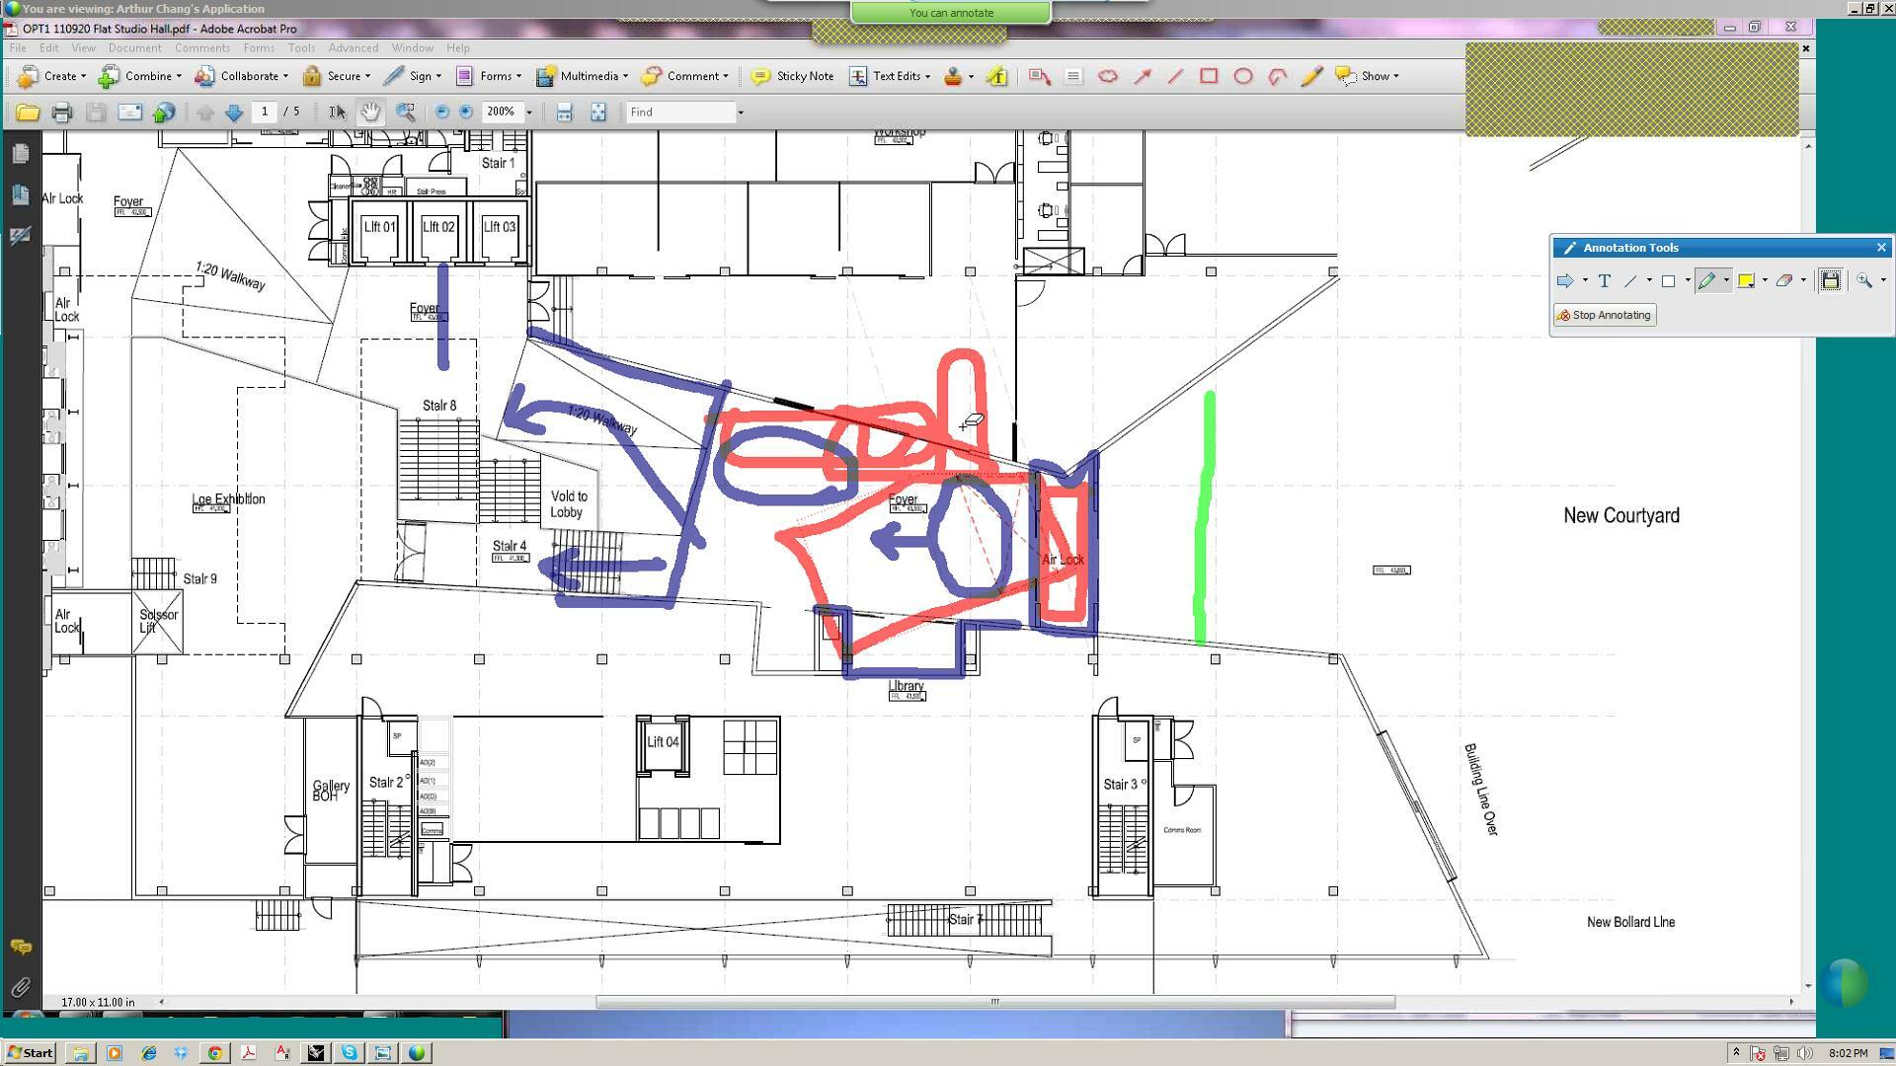Open the Edit menu
Viewport: 1896px width, 1066px height.
point(48,47)
